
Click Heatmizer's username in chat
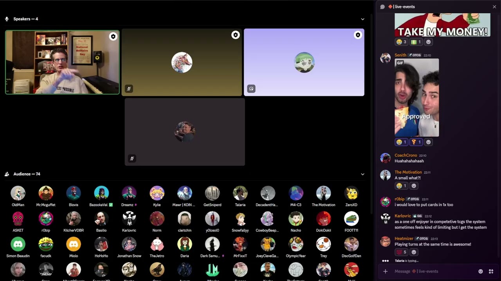tap(404, 238)
